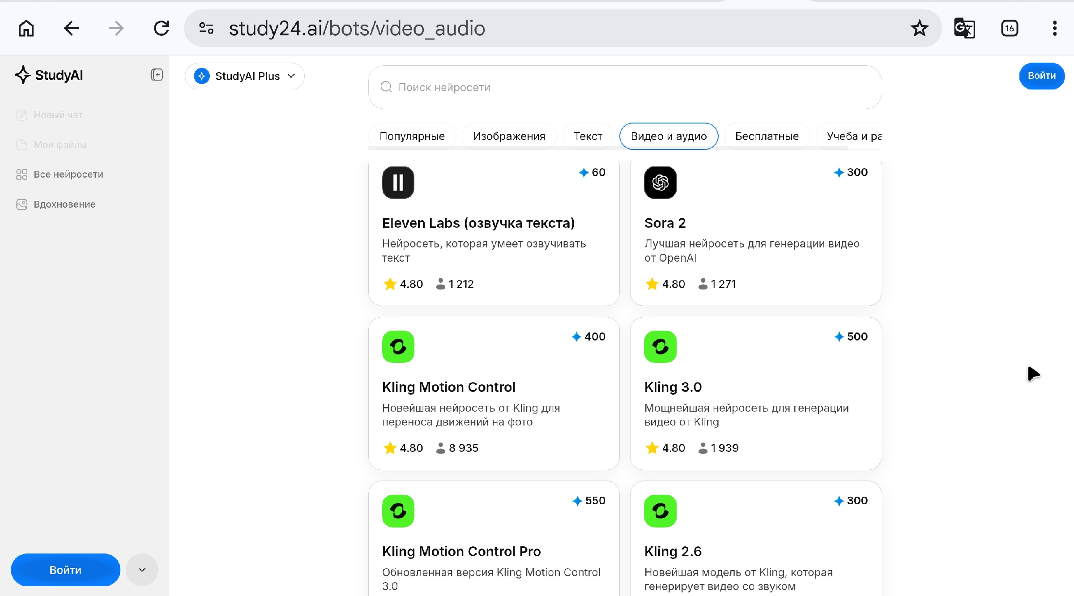Navigate forward in the browser
This screenshot has height=596, width=1074.
(116, 28)
